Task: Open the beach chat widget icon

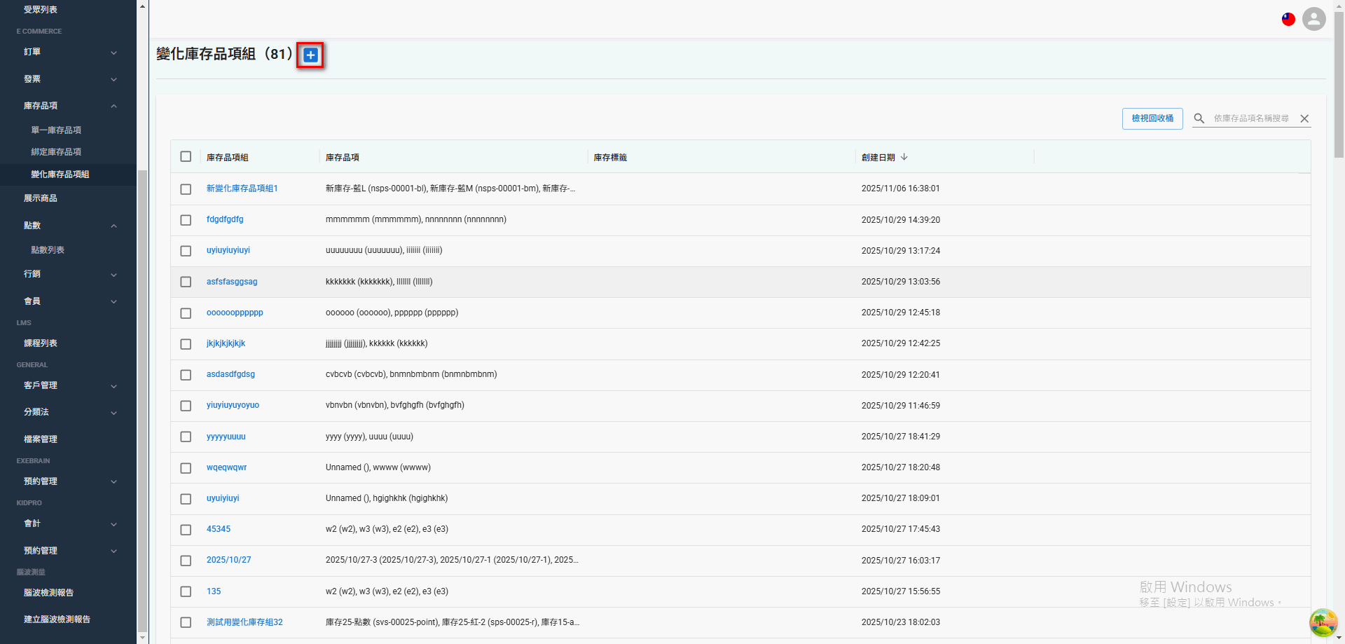Action: click(x=1323, y=622)
